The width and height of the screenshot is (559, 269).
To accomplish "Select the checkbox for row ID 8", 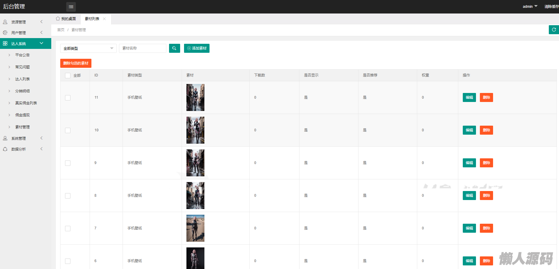I will [68, 196].
